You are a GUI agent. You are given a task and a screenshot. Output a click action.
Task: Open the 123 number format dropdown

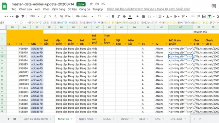pyautogui.click(x=68, y=16)
